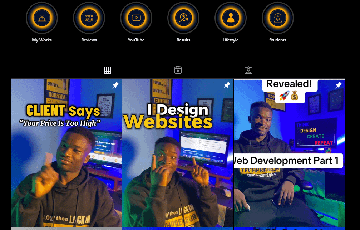Open the "Web Development Part 1" post
The width and height of the screenshot is (360, 230).
tap(289, 154)
